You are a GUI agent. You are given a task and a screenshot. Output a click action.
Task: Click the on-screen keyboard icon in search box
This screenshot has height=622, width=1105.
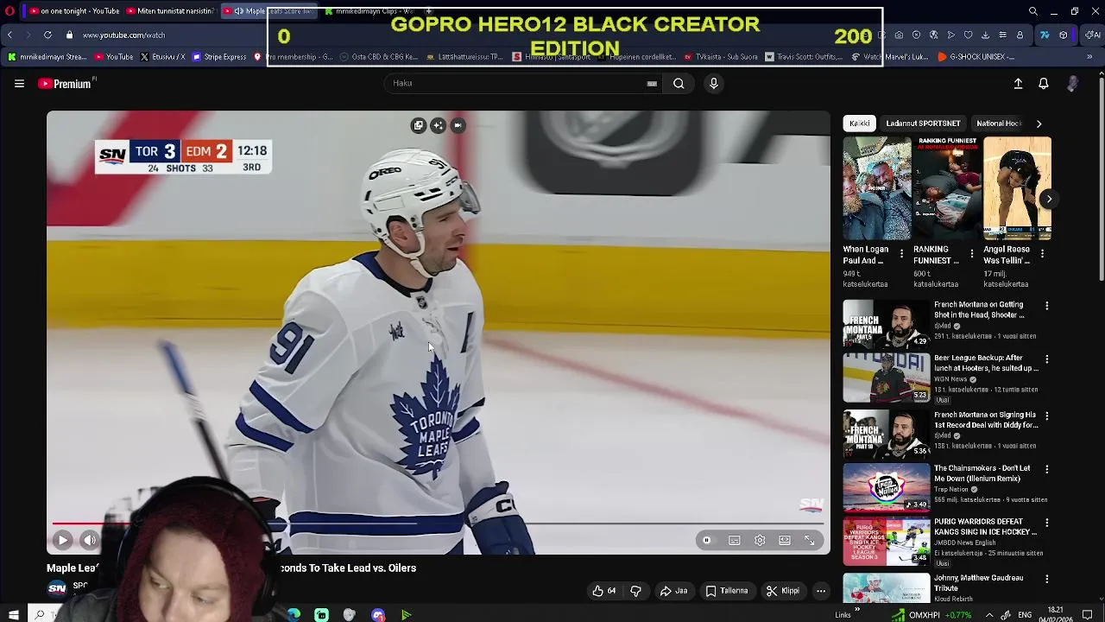coord(652,84)
